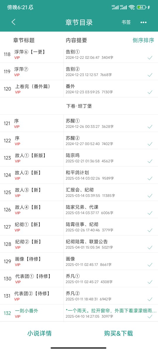This screenshot has height=351, width=158.
Task: Tap the muted notification bell icon
Action: [31, 7]
